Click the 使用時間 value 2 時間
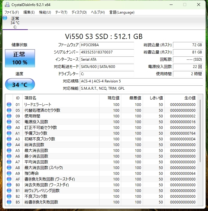Viewport: 208px width, 211px height. pyautogui.click(x=188, y=74)
